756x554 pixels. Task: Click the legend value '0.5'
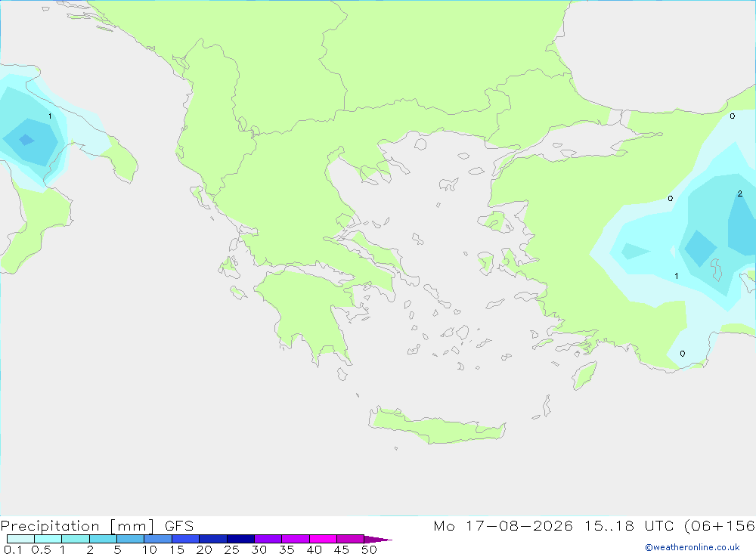(41, 549)
